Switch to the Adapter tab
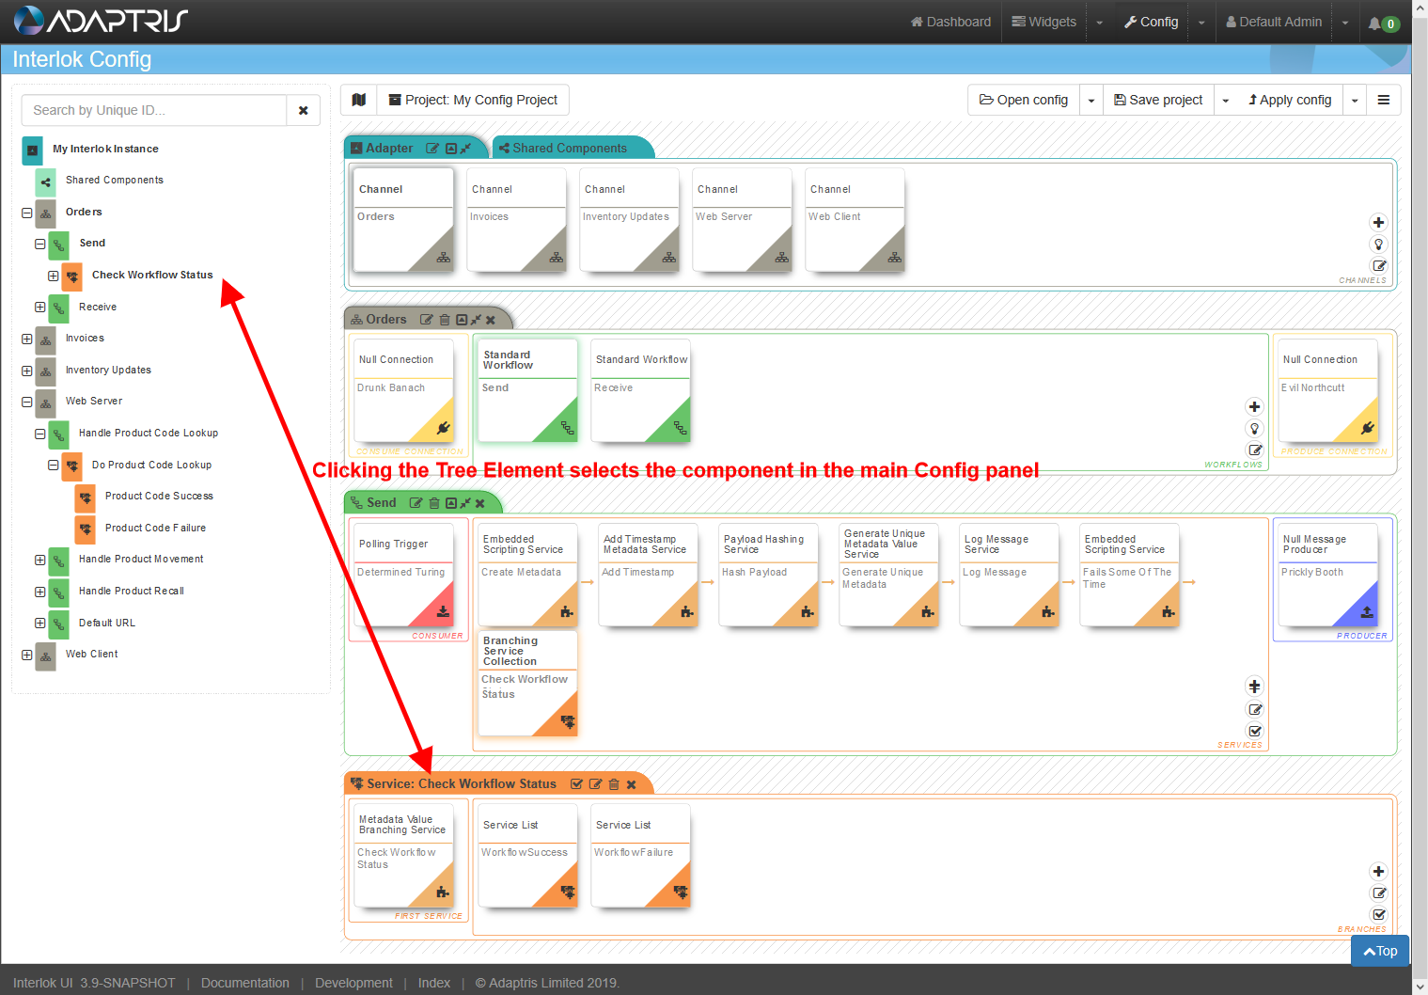Screen dimensions: 1428x995 pos(389,148)
